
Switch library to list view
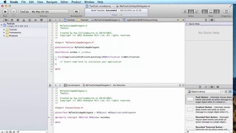[230, 92]
